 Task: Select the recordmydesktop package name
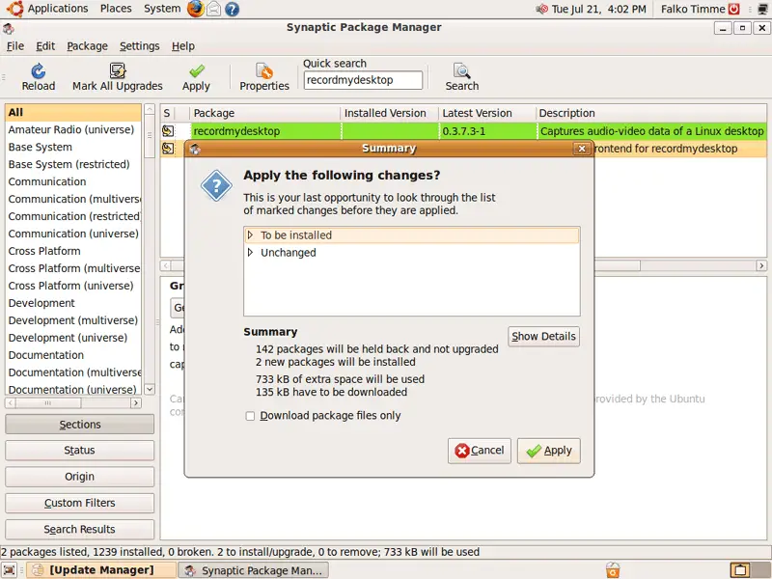tap(236, 131)
